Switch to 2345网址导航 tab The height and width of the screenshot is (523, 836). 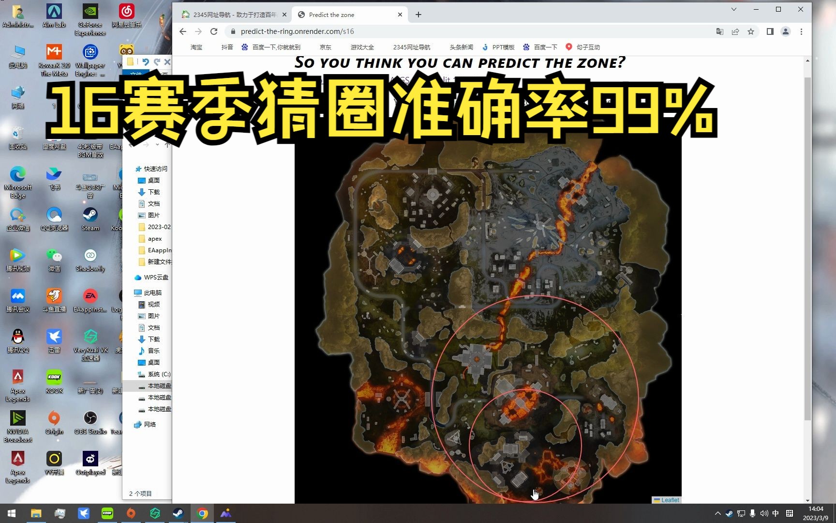pyautogui.click(x=234, y=15)
